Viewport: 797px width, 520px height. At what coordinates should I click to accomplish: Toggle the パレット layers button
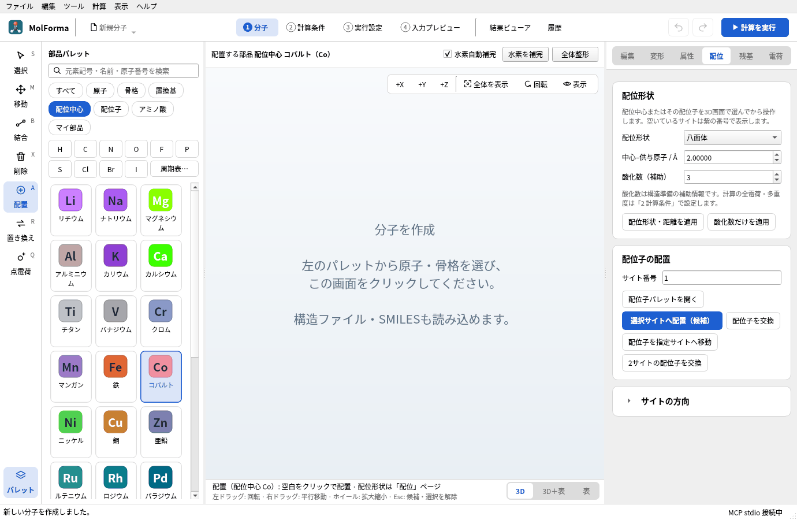(x=21, y=482)
